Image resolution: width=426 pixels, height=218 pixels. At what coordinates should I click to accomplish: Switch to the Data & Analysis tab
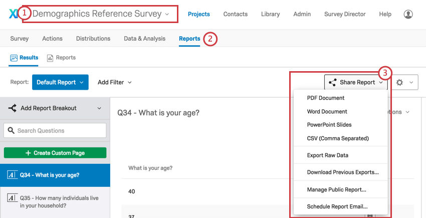(x=144, y=39)
